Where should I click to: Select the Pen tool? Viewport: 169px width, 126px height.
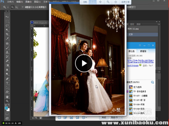(x=7, y=79)
